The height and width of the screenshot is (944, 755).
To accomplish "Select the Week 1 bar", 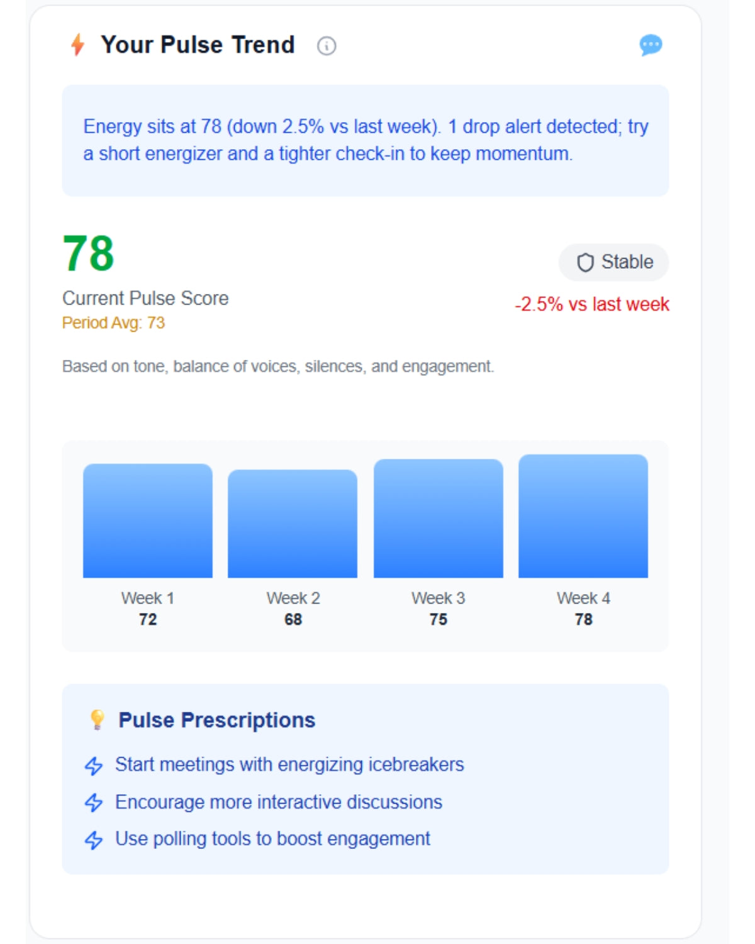I will coord(148,521).
